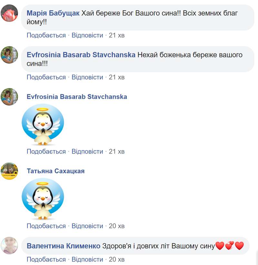Viewport: 258px width, 265px height.
Task: Open 21 хв timestamp on Марія's comment
Action: point(117,35)
